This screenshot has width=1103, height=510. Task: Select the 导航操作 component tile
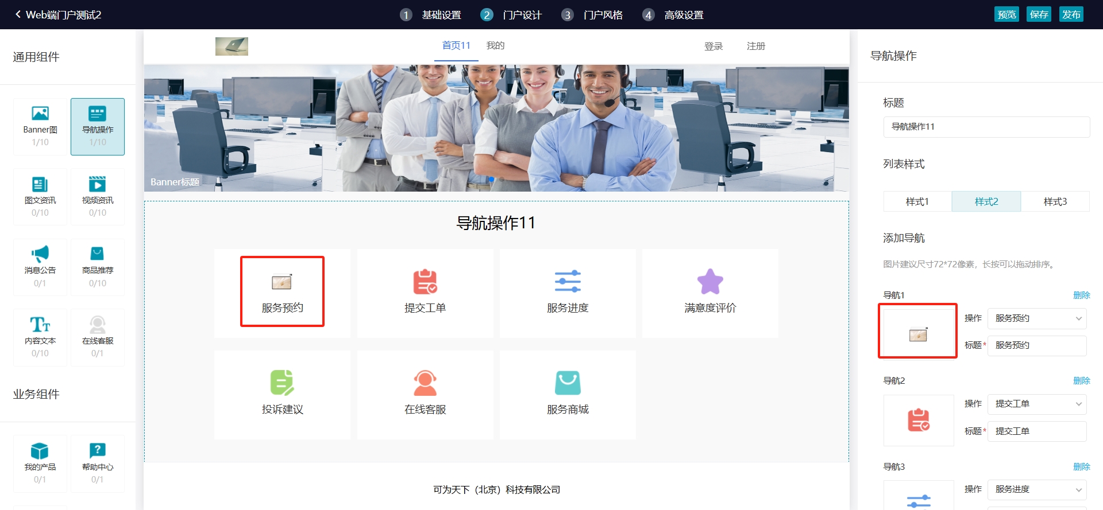click(98, 127)
